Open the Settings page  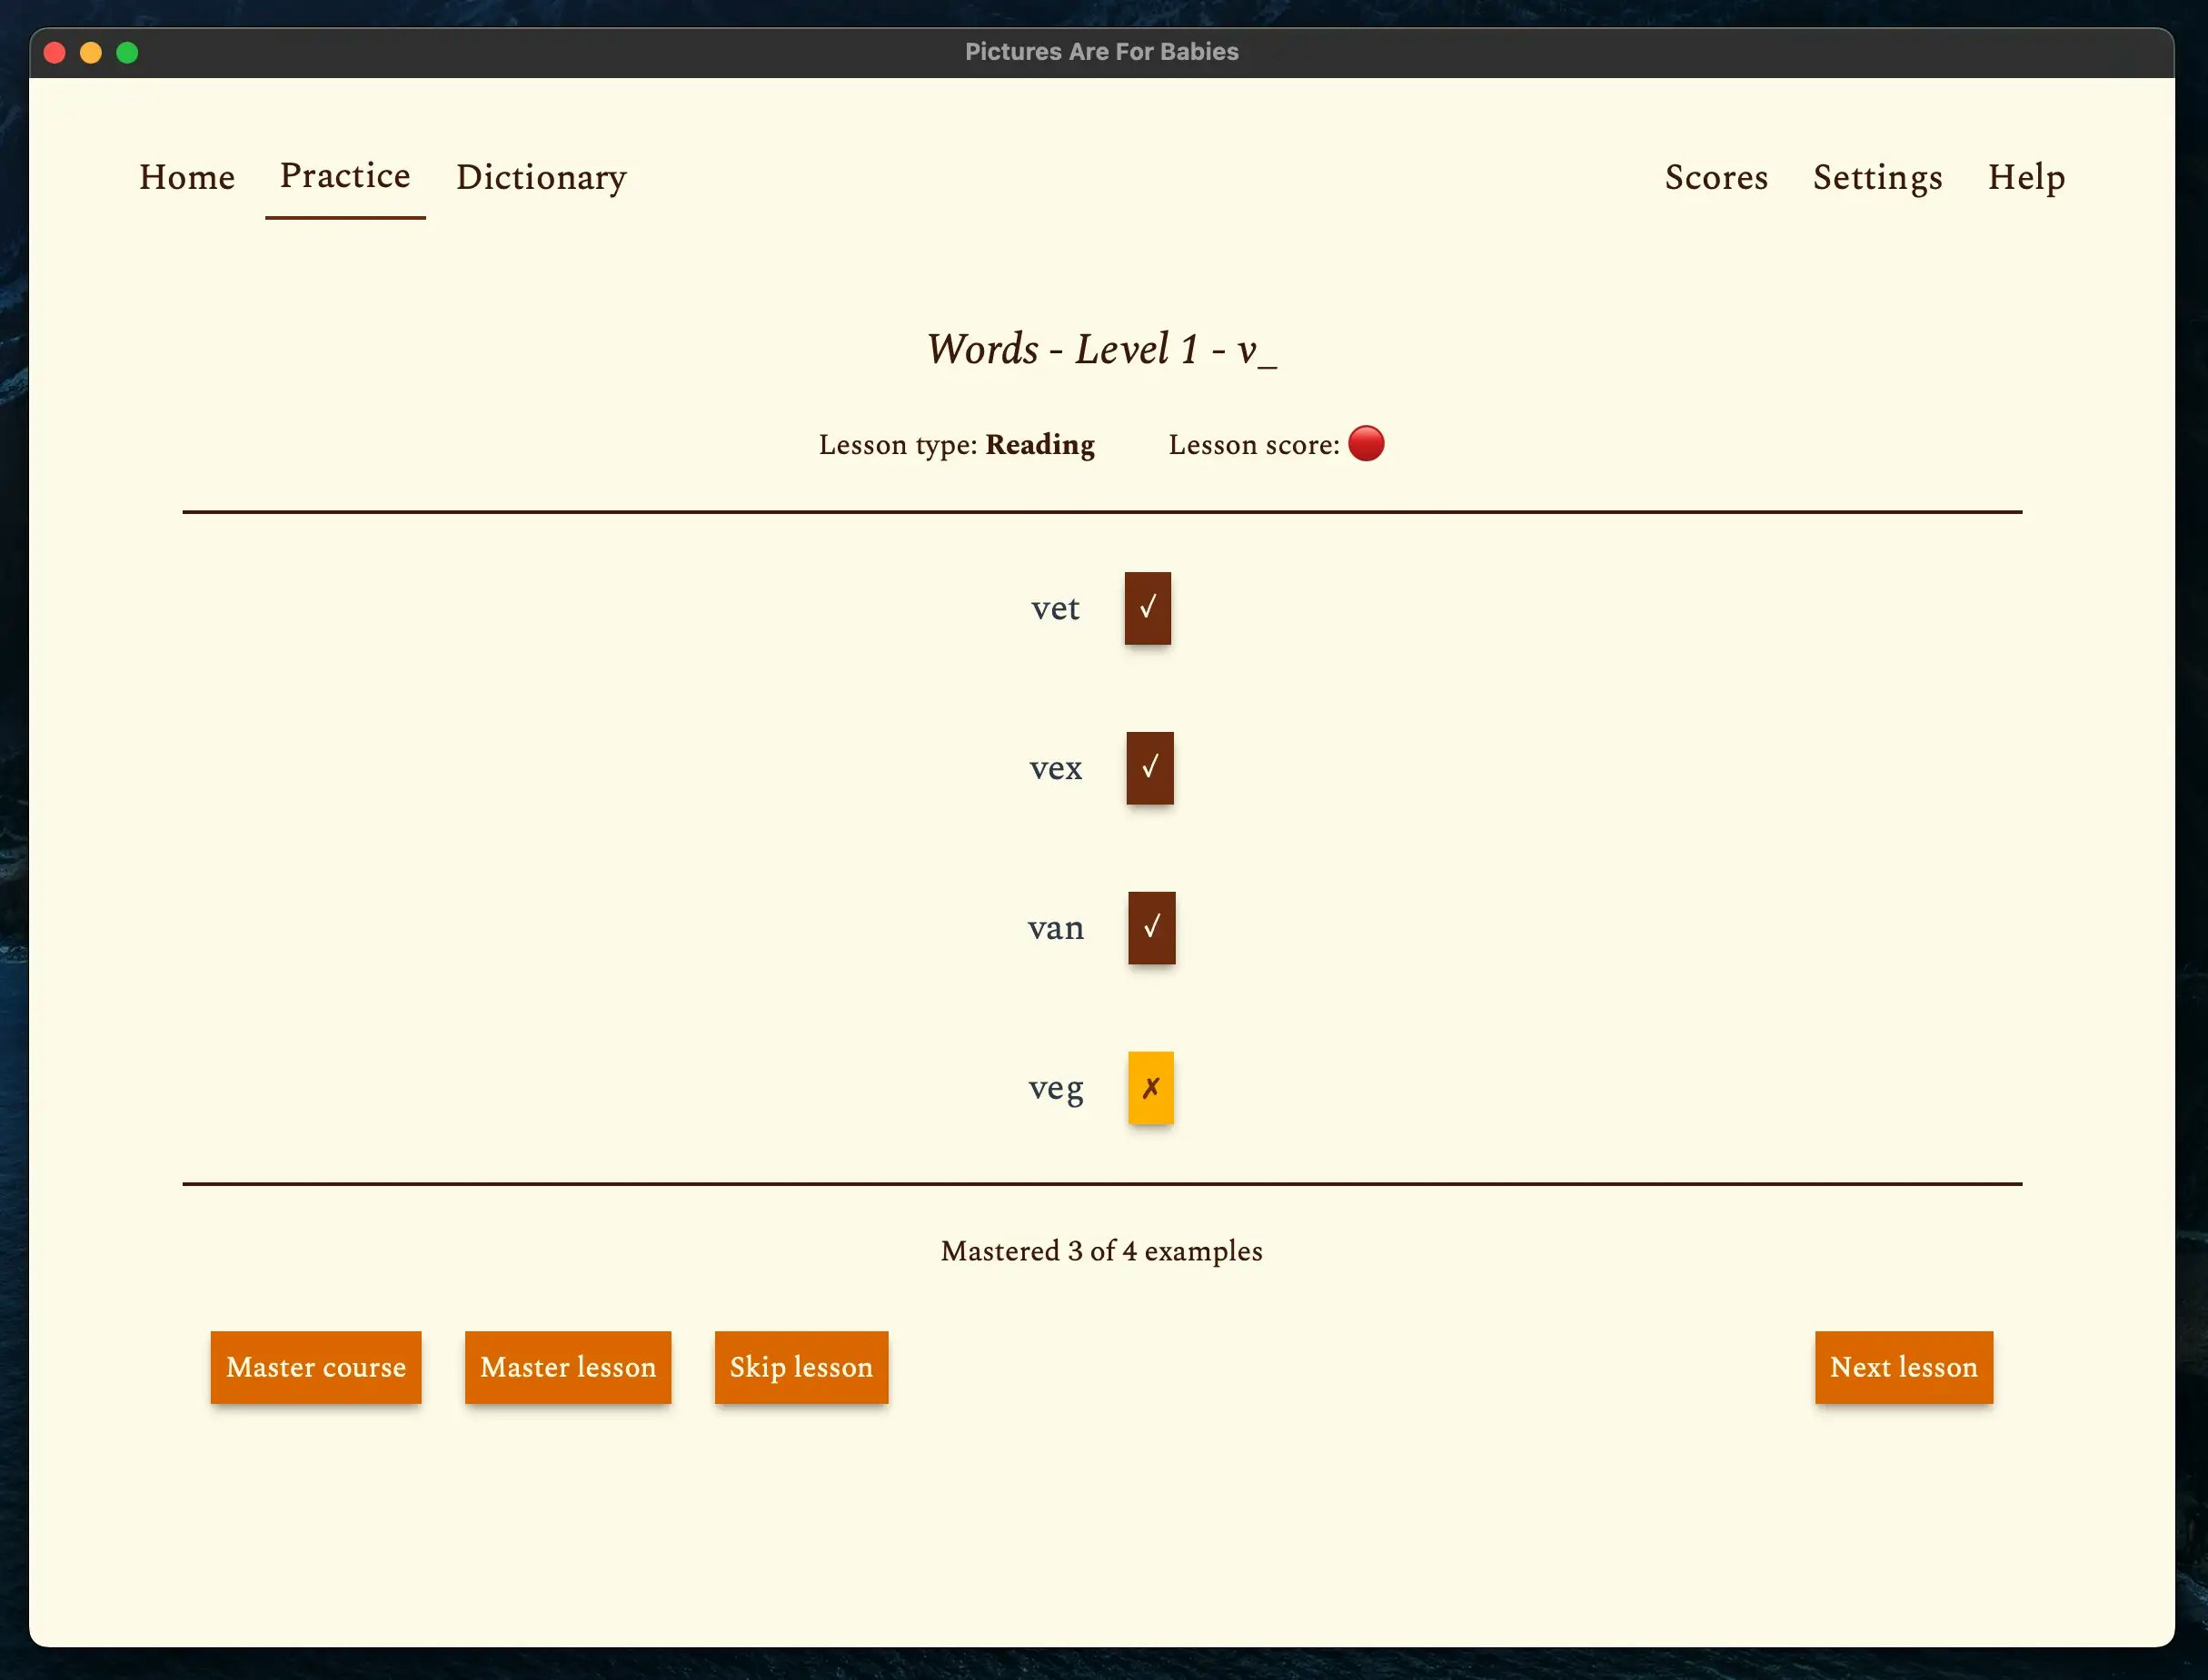[x=1877, y=178]
